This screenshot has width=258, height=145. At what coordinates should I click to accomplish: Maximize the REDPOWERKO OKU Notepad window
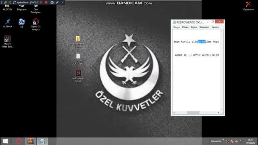[x=212, y=22]
